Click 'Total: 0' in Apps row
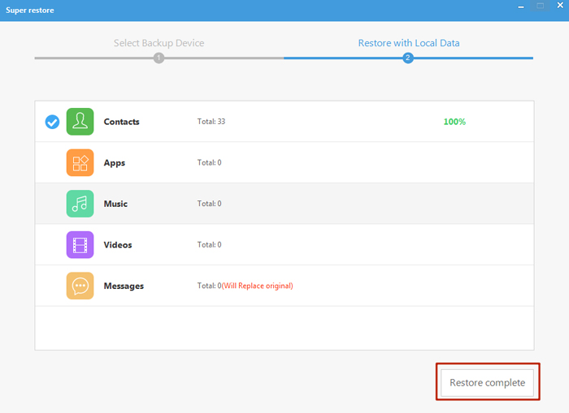Image resolution: width=569 pixels, height=413 pixels. (209, 162)
